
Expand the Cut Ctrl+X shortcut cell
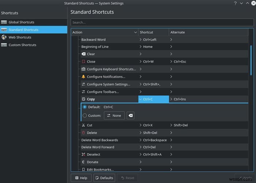pyautogui.click(x=154, y=125)
